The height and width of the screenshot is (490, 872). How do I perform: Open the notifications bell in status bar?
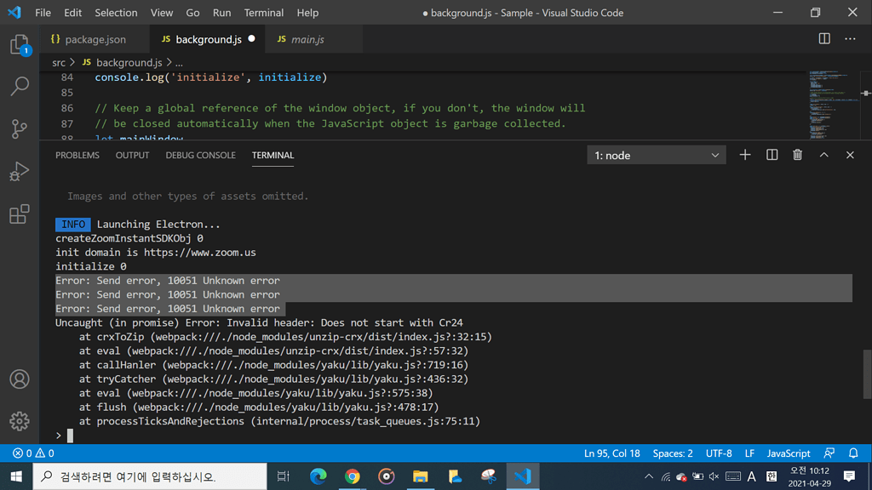(853, 453)
